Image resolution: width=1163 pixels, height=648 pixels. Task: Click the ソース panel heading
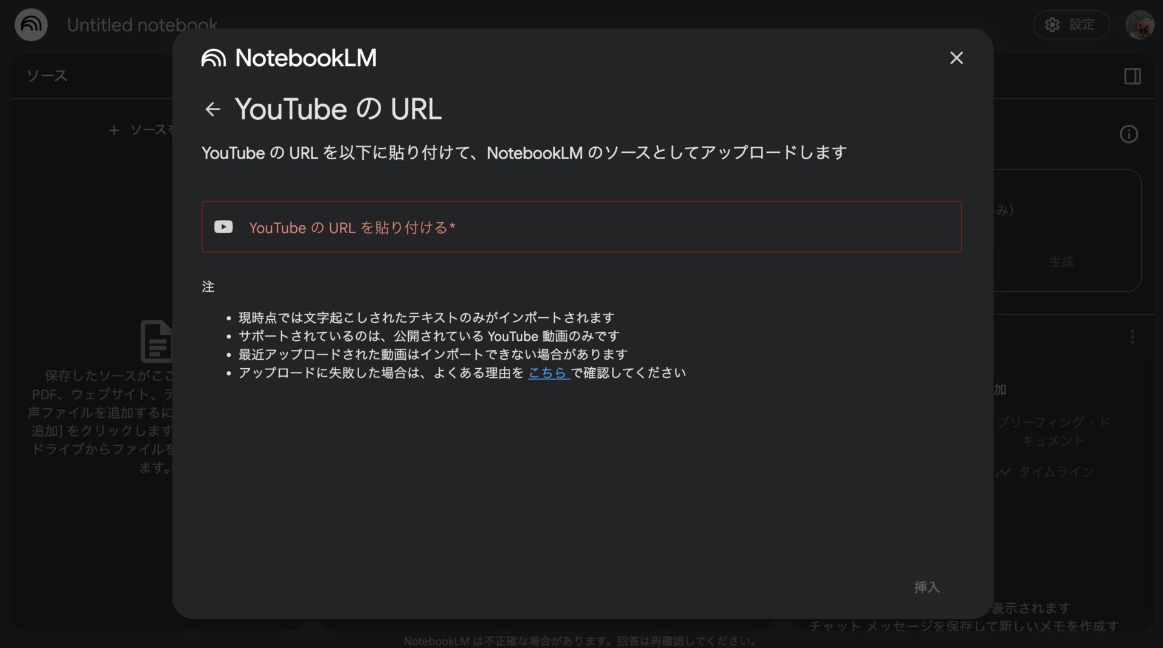[47, 76]
